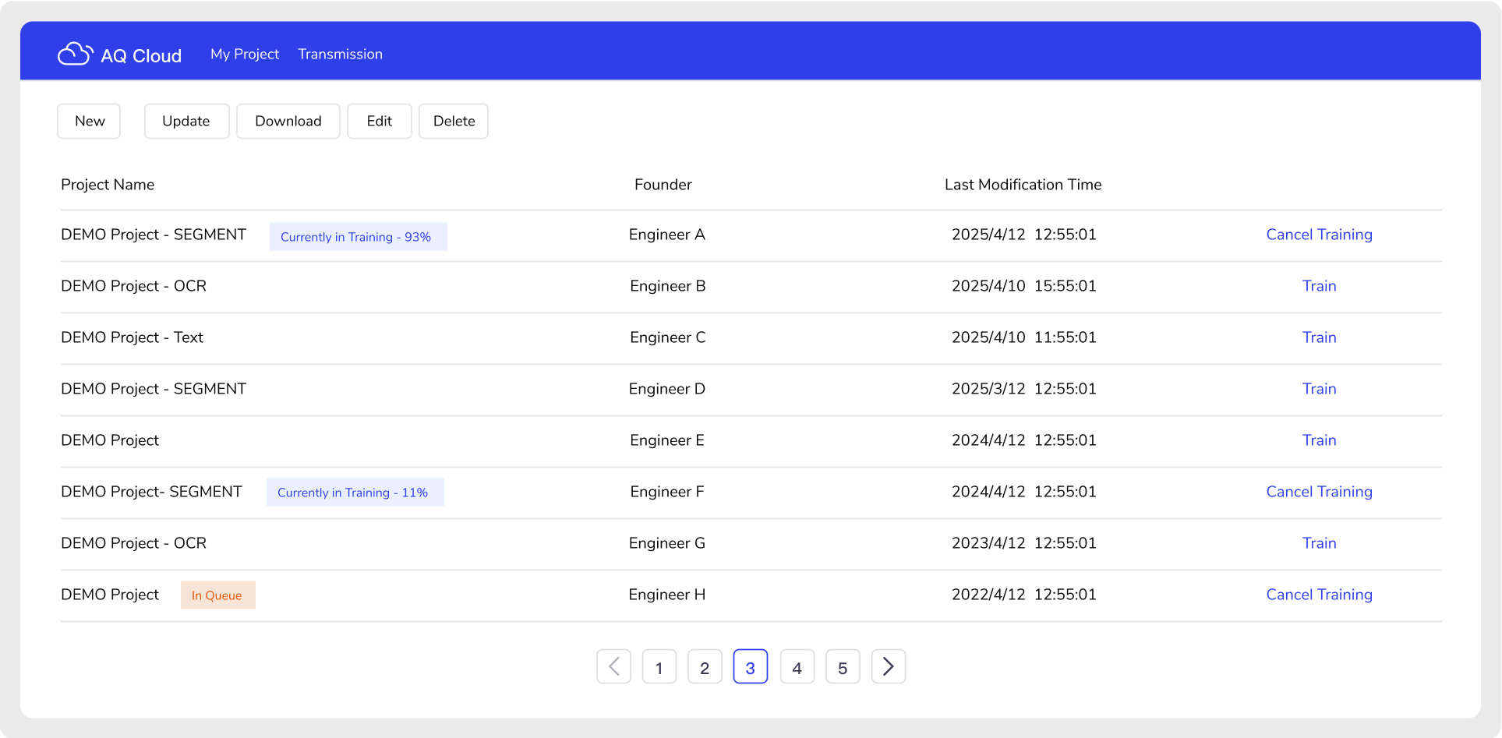Click the Download button
This screenshot has height=738, width=1502.
[288, 121]
